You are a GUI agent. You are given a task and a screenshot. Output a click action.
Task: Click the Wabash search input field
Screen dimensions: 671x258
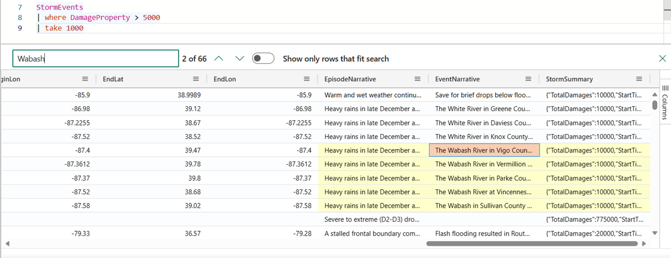(x=95, y=59)
